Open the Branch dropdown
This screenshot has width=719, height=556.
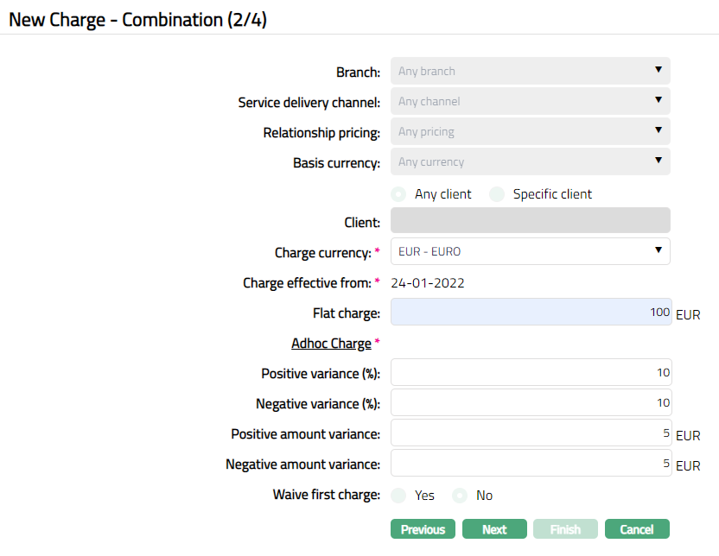[530, 71]
